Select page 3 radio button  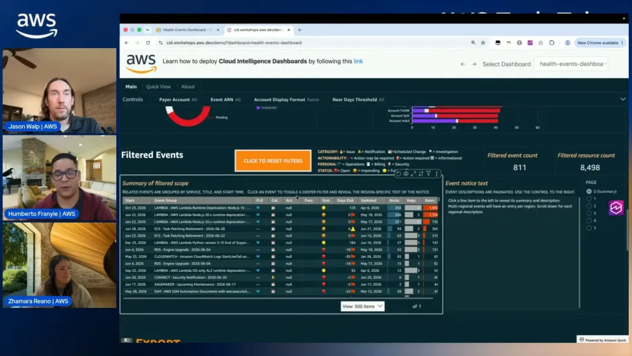pos(589,213)
